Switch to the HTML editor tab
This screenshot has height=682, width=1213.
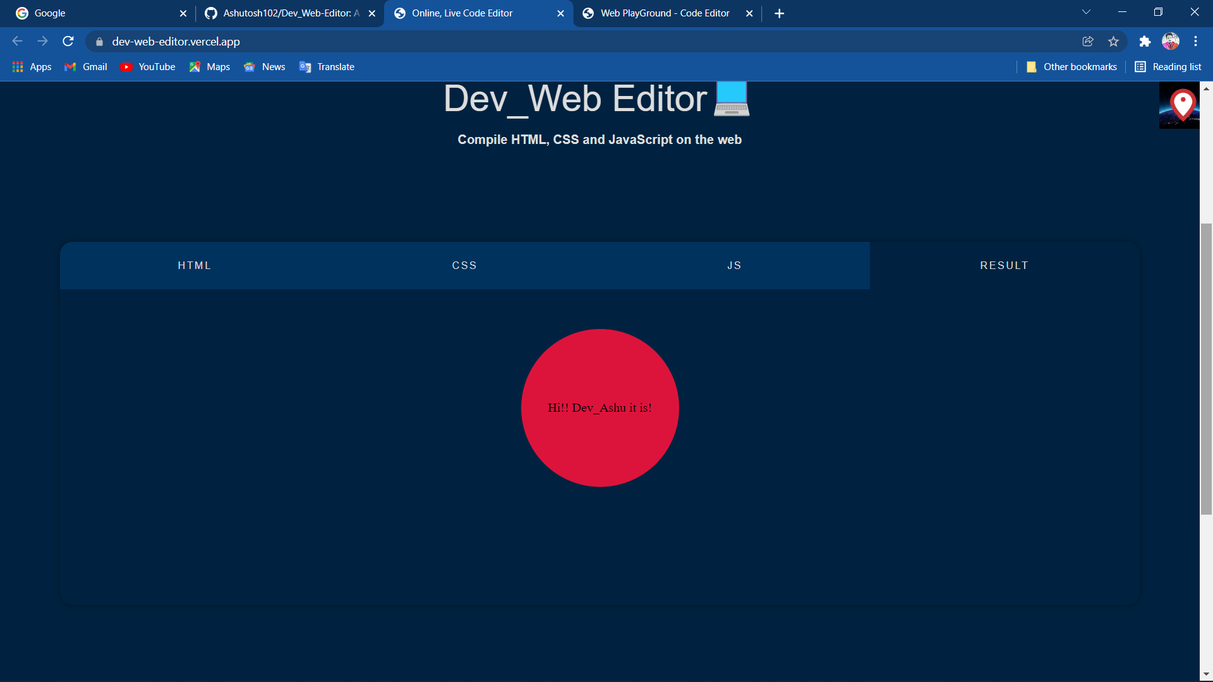coord(195,266)
